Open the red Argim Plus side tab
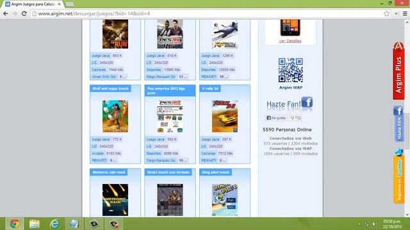This screenshot has width=410, height=230. point(398,71)
